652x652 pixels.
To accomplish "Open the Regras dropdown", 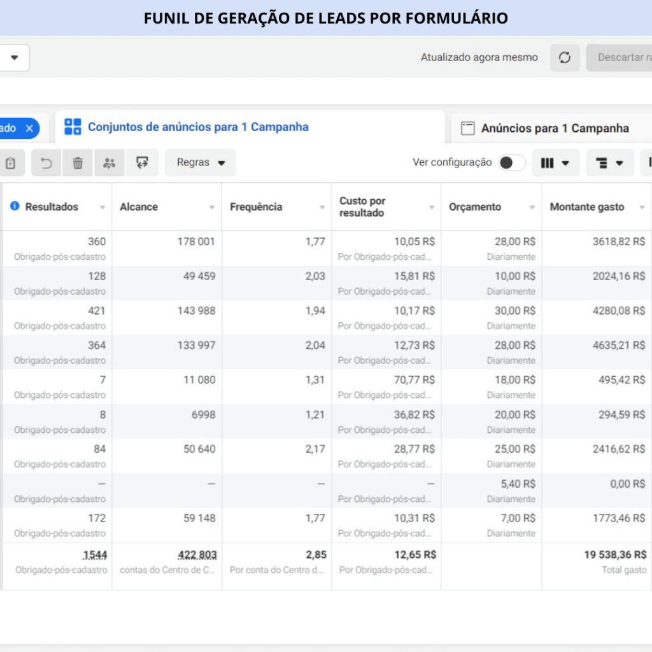I will click(201, 162).
